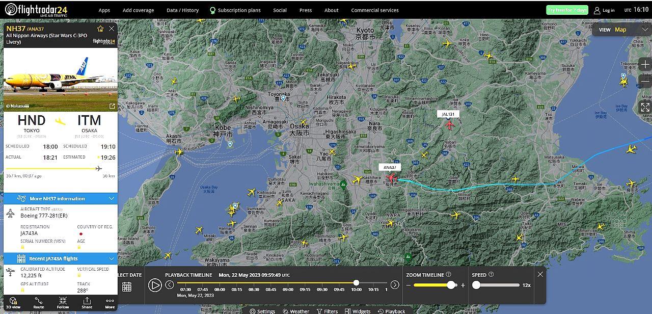Select the red ANA37 aircraft on map
Viewport: 652px width, 314px height.
coord(391,177)
